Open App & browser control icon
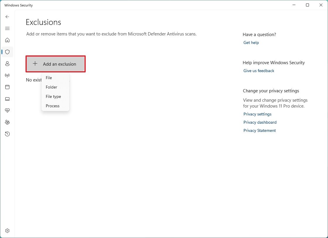This screenshot has width=328, height=238. [x=7, y=87]
